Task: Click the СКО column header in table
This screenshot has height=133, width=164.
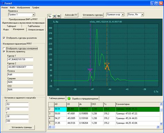Action: [97, 104]
